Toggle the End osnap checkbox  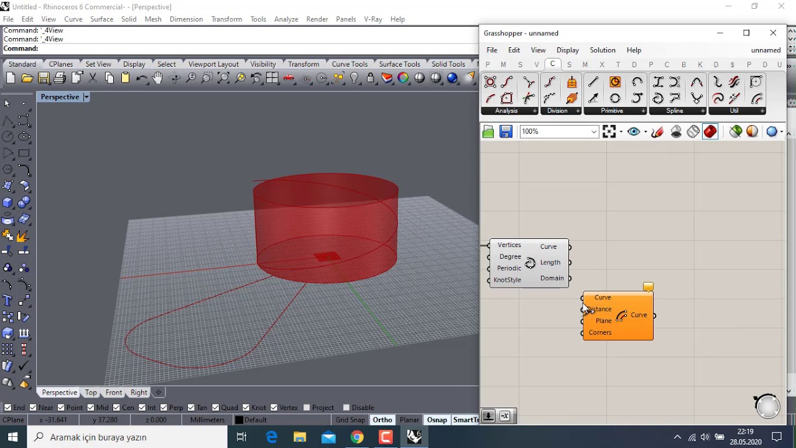(x=7, y=408)
